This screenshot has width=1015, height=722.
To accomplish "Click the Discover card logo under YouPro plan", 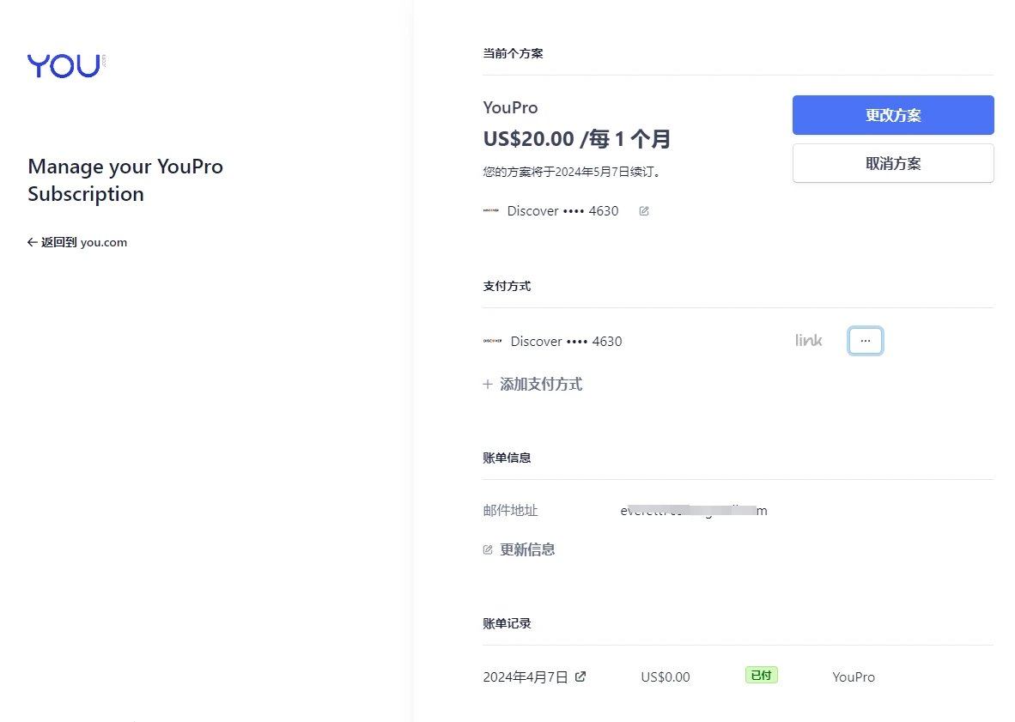I will tap(490, 210).
